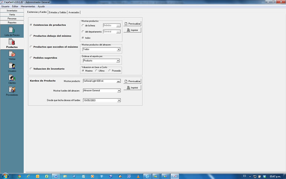Open the Usuarios reports icon

pos(12,67)
